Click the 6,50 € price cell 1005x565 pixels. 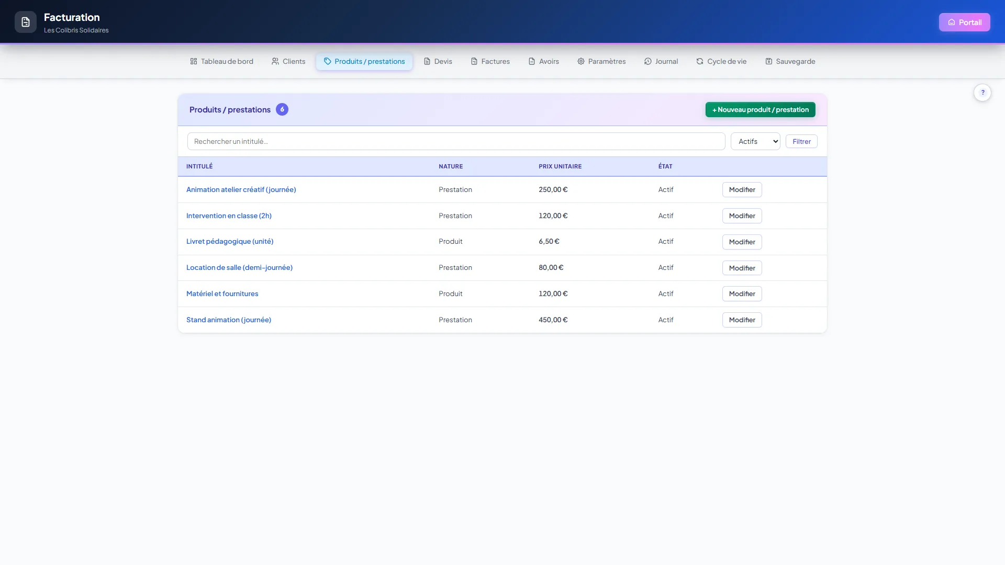[x=549, y=241]
